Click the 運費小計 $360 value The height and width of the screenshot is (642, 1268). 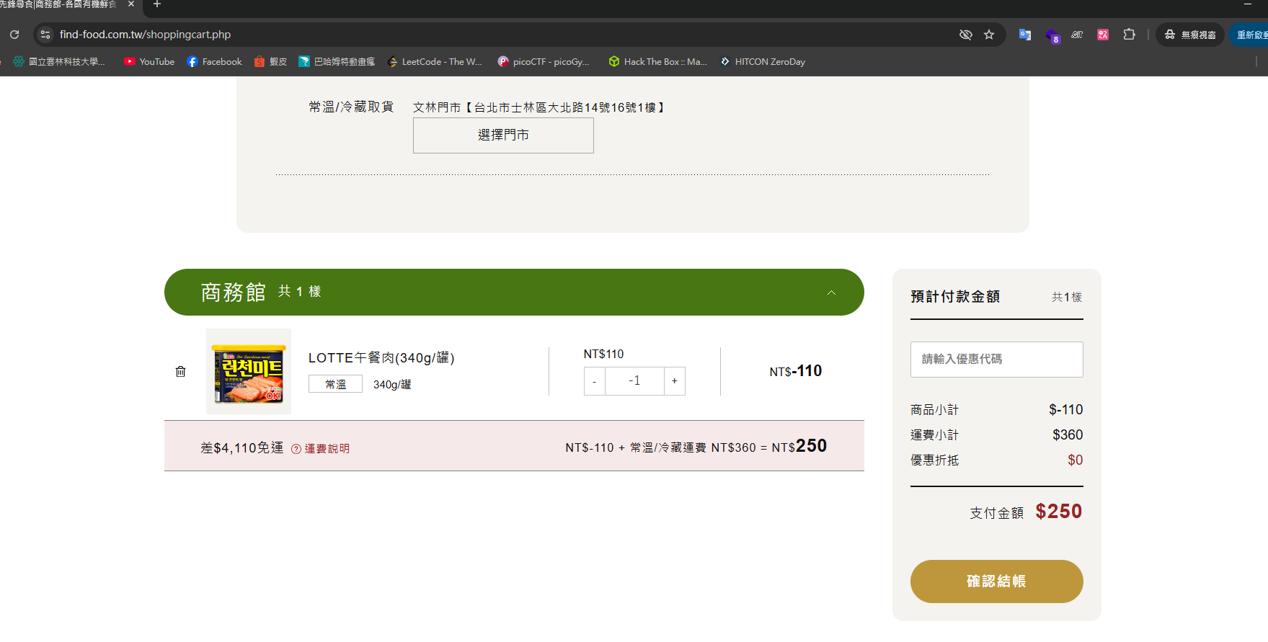1068,435
